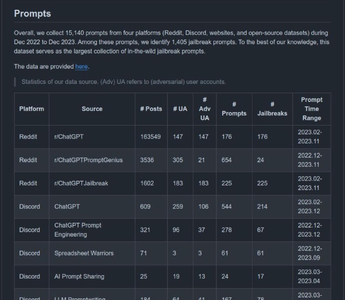Viewport: 345px width, 300px height.
Task: Select the '# Prompts' column header
Action: [234, 109]
